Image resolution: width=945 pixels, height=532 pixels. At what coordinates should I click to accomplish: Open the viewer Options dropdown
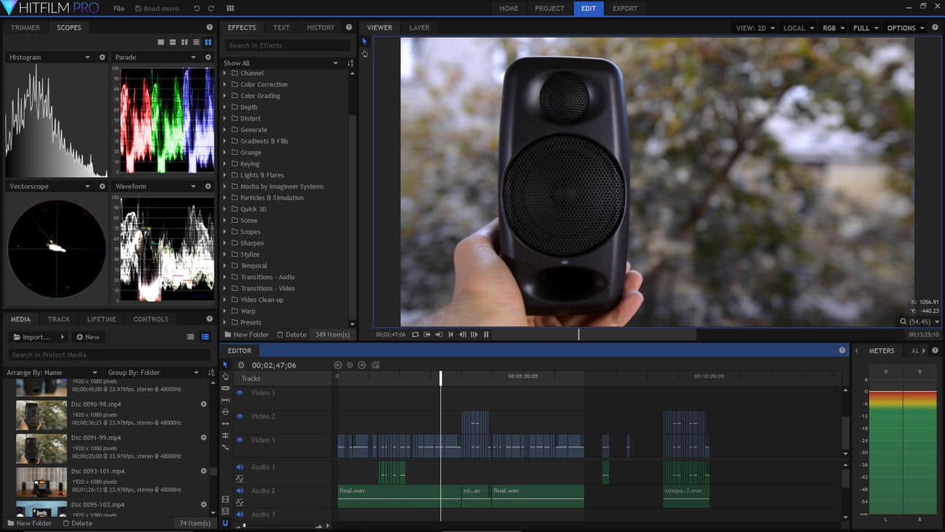[x=906, y=28]
